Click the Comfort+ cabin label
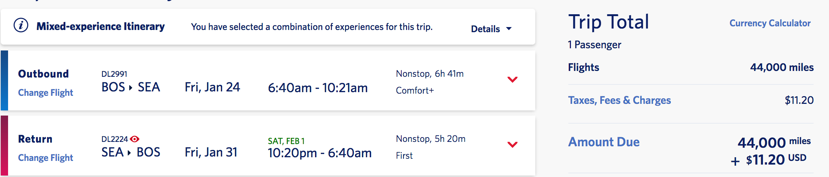This screenshot has width=829, height=177. (x=415, y=90)
